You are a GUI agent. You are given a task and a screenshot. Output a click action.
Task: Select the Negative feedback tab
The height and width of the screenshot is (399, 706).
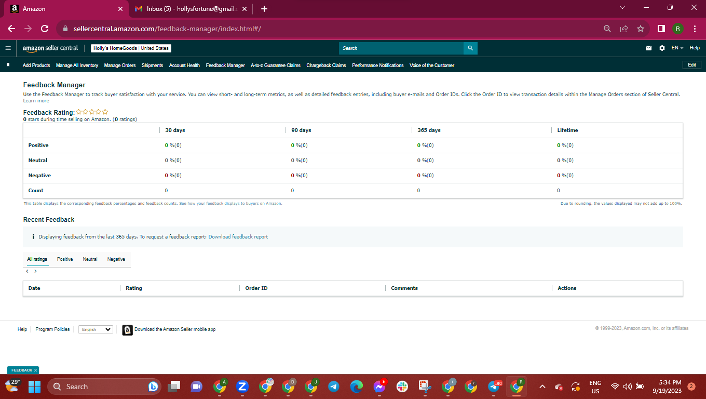pyautogui.click(x=116, y=259)
